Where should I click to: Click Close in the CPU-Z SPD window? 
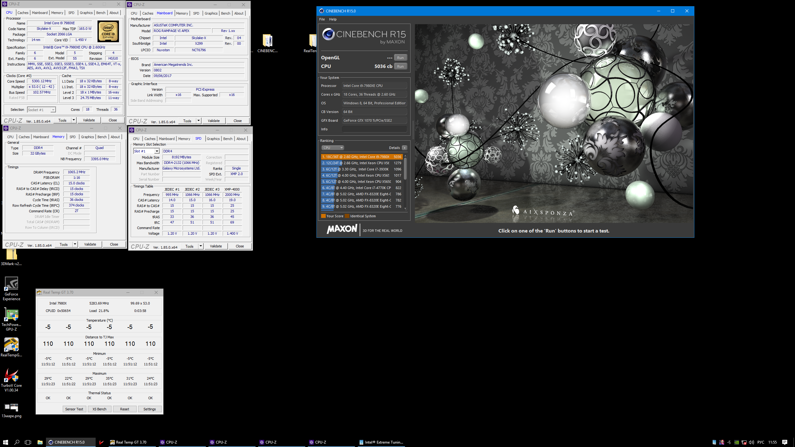(x=240, y=246)
